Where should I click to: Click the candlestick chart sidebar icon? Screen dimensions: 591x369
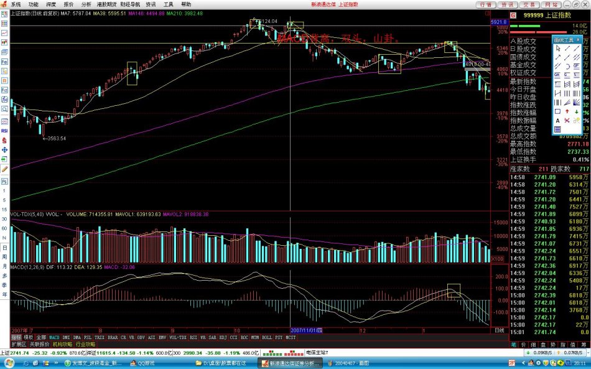click(4, 42)
